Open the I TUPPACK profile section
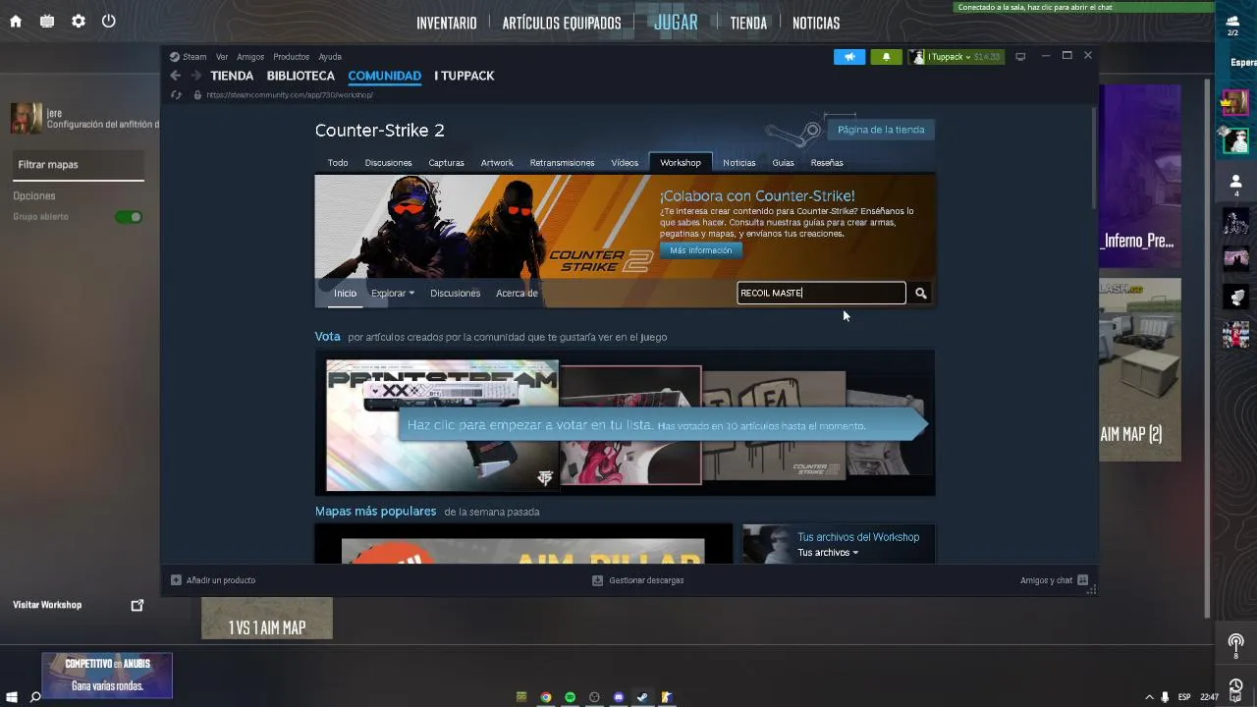Viewport: 1257px width, 707px height. [x=465, y=76]
